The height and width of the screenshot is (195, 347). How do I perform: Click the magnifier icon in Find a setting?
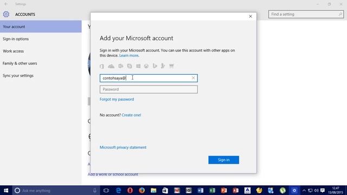click(x=340, y=14)
